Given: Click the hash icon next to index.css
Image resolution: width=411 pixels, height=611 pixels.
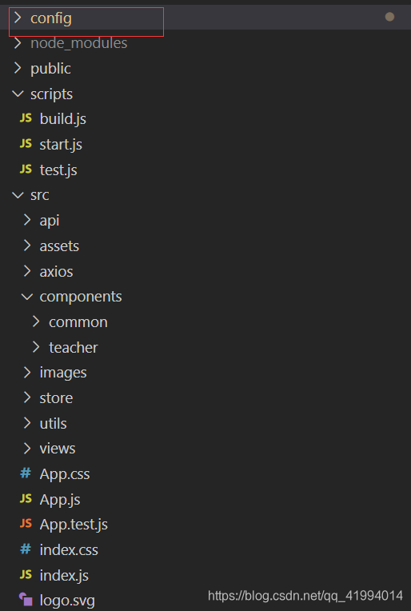Looking at the screenshot, I should [x=26, y=549].
